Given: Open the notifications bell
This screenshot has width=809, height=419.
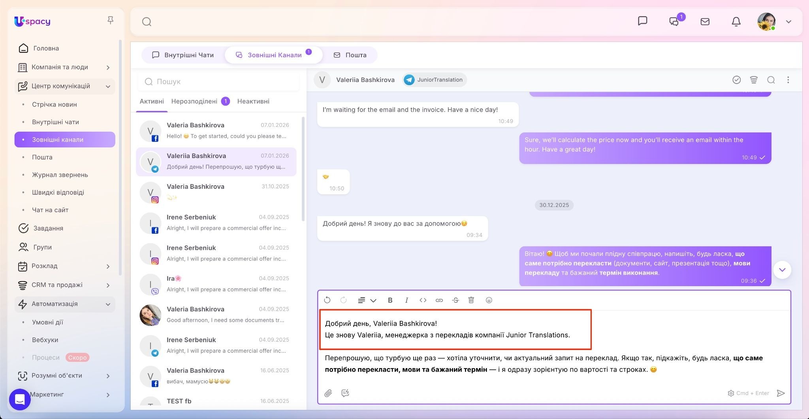Looking at the screenshot, I should click(736, 22).
